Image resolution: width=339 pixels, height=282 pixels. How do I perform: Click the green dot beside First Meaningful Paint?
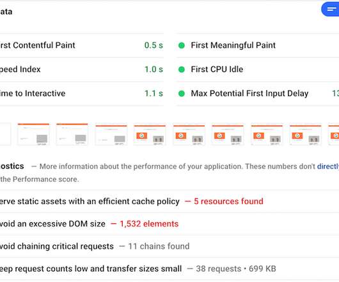point(182,45)
